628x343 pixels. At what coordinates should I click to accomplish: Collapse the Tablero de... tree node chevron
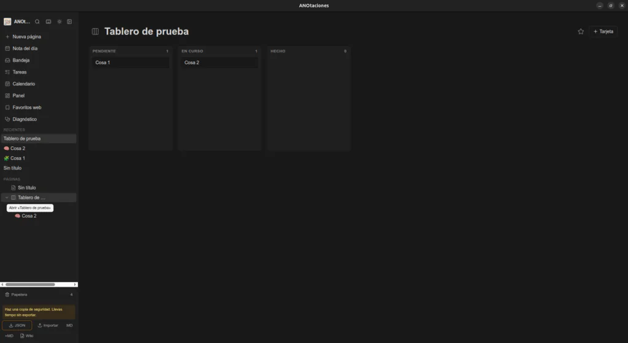click(x=7, y=198)
